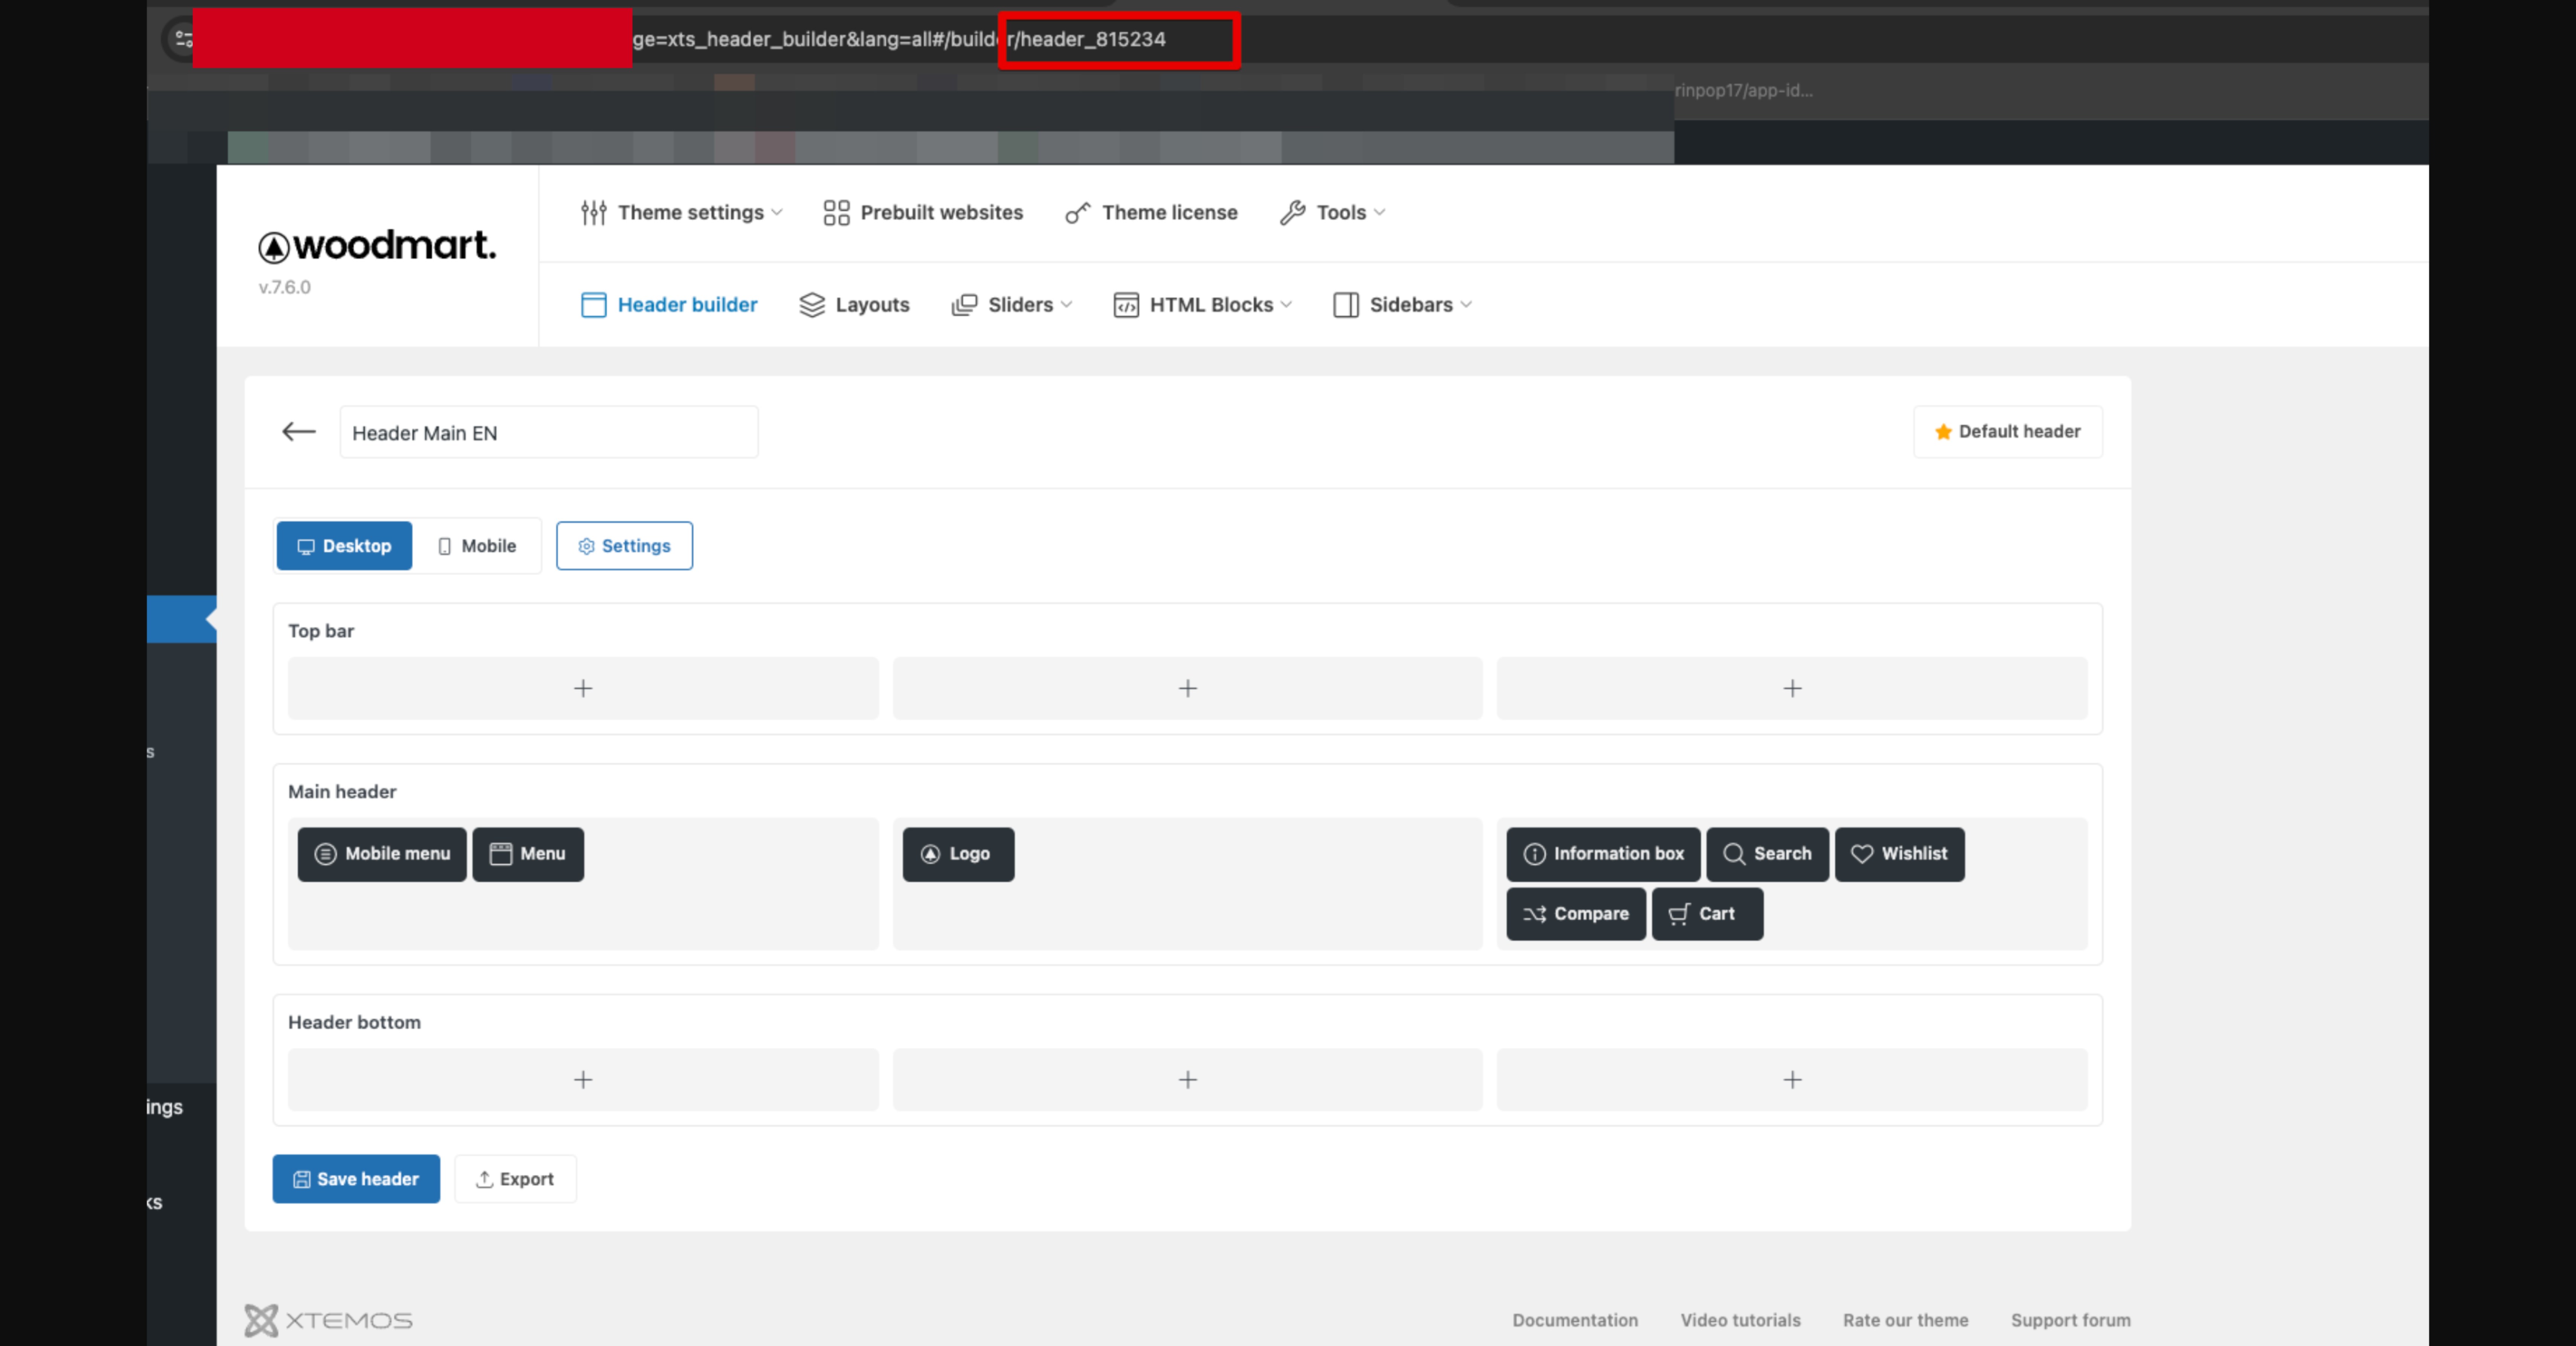Click Save header button

356,1180
